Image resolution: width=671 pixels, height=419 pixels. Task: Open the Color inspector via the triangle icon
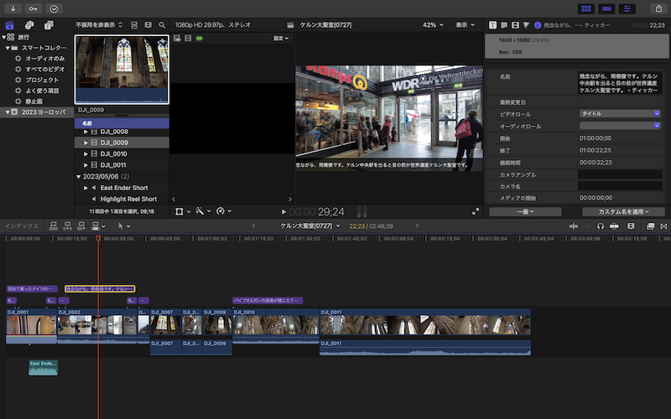[x=527, y=25]
